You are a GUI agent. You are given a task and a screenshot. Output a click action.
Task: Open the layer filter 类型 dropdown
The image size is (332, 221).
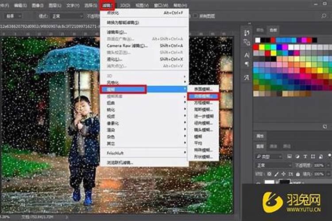click(270, 156)
